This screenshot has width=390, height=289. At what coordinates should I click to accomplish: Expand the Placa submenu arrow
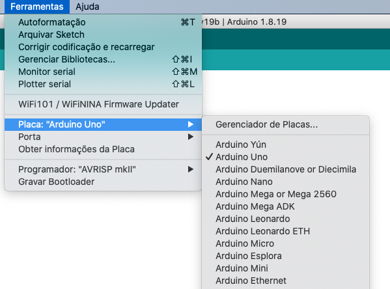(191, 124)
